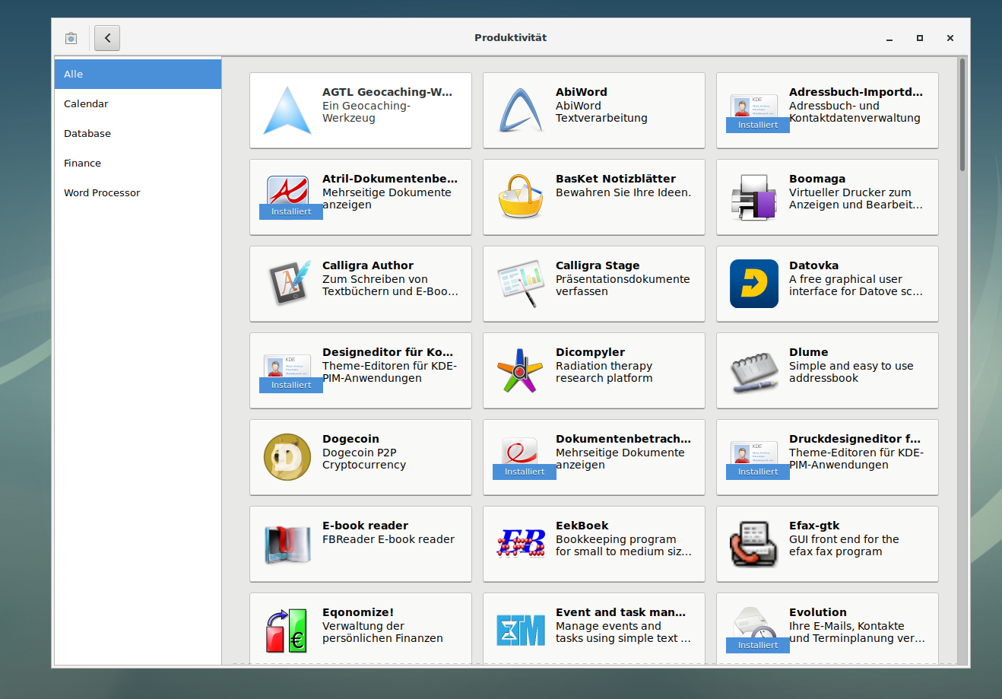Open the Dicompyler colorful star icon

coord(521,370)
